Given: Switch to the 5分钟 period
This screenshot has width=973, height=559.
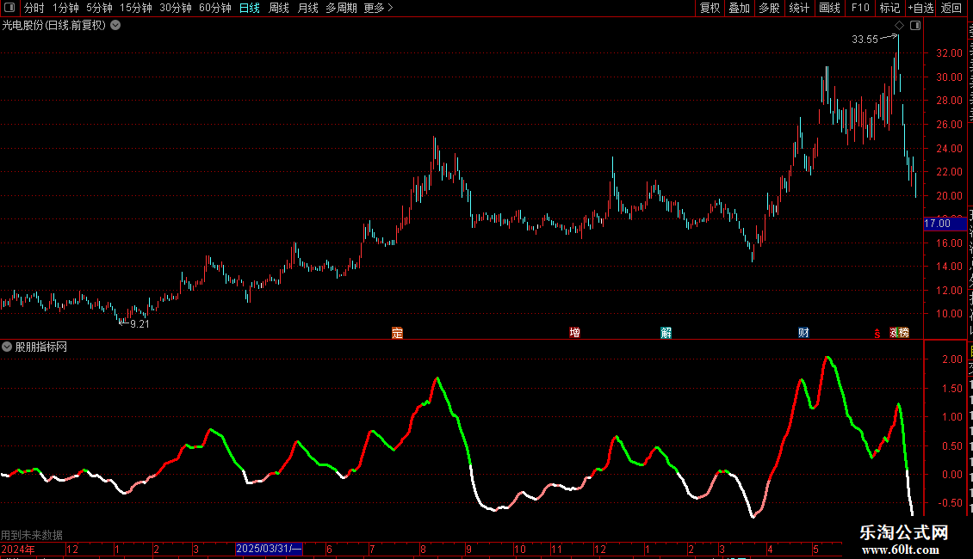Looking at the screenshot, I should tap(99, 8).
